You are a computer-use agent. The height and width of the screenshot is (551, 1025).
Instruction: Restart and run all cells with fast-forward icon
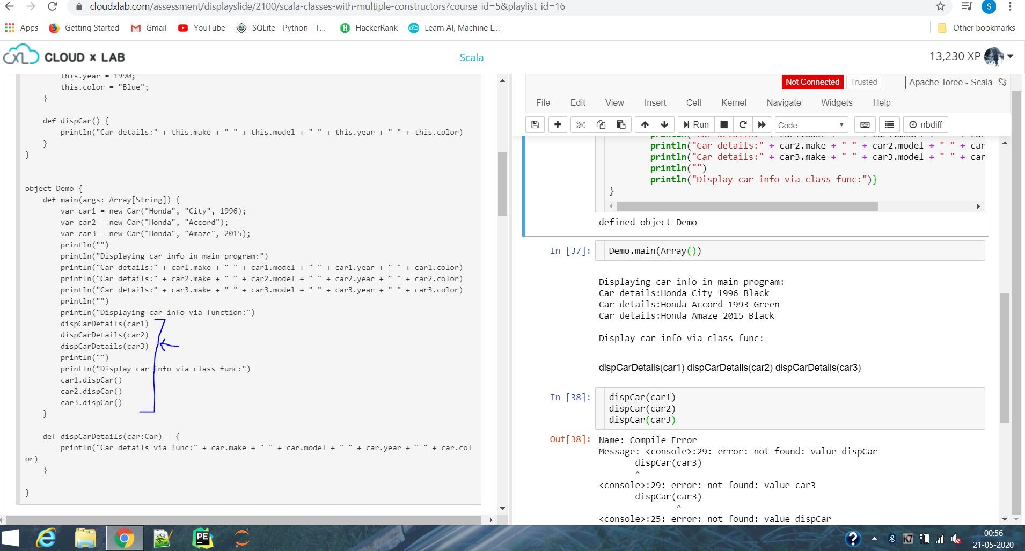coord(762,124)
